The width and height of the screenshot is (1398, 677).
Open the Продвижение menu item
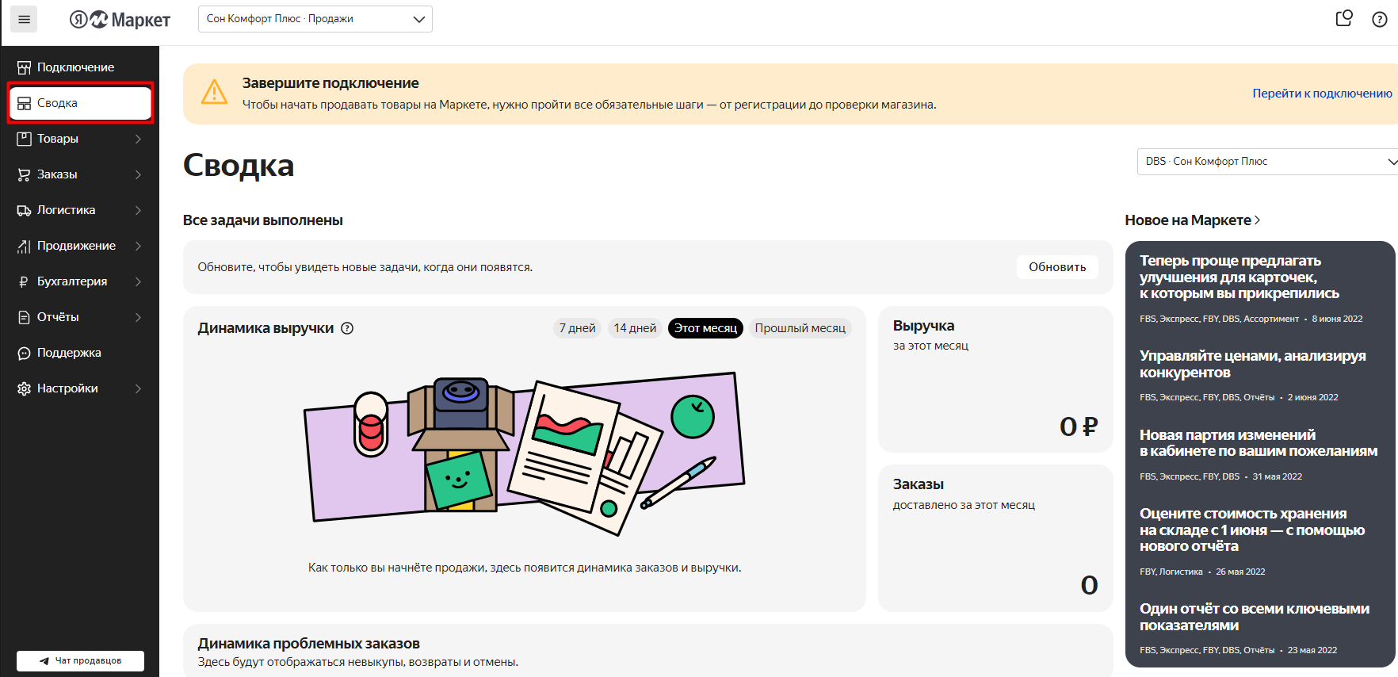(x=79, y=246)
